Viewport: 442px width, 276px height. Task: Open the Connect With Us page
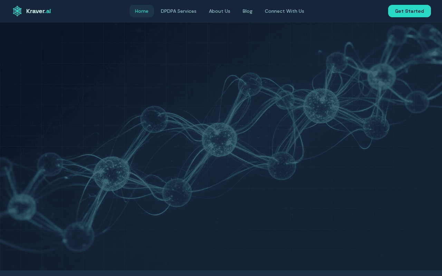[285, 11]
